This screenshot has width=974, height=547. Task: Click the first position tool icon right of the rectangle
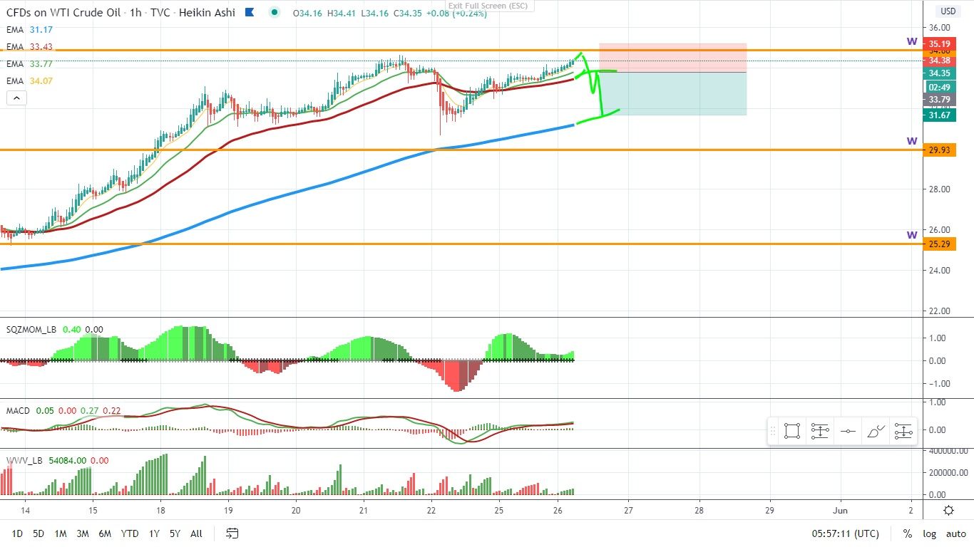point(820,431)
